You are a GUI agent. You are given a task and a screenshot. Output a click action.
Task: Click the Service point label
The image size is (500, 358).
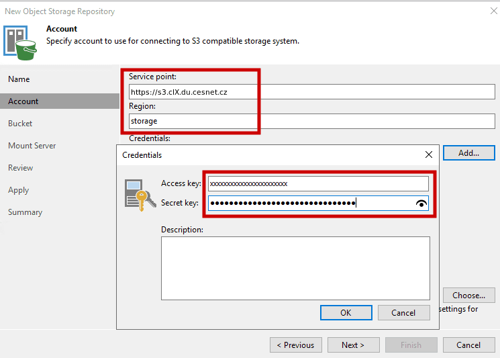click(152, 77)
